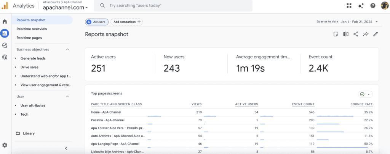Click the Jan 1 - Feb 21, 2026 date text
The width and height of the screenshot is (390, 154).
[356, 22]
